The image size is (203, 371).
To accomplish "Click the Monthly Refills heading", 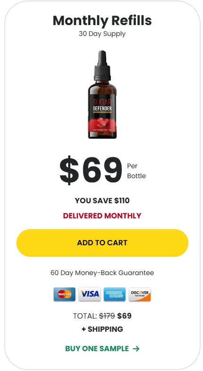I will pos(102,21).
